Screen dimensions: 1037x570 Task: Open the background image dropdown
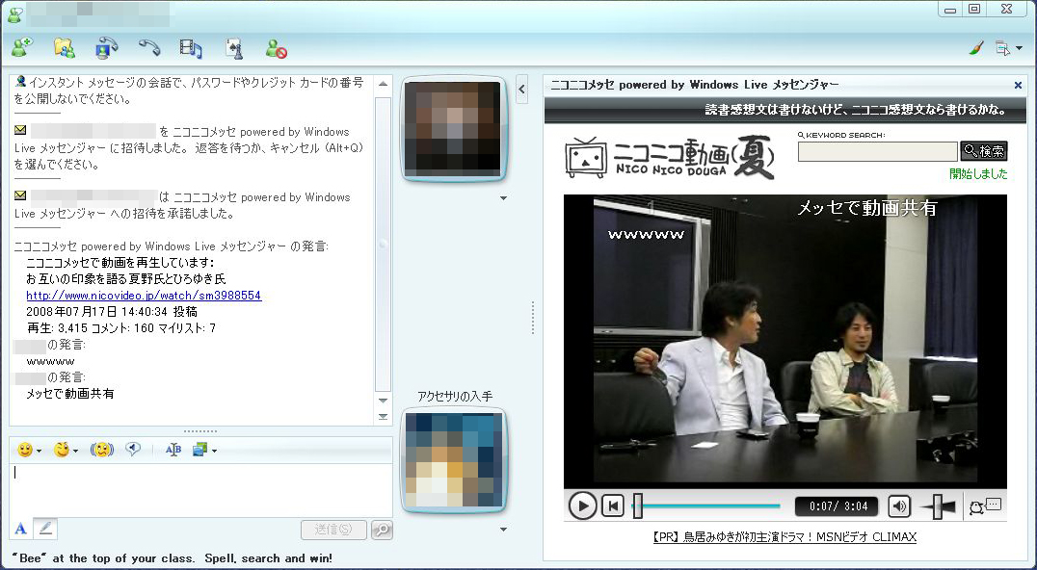(214, 450)
